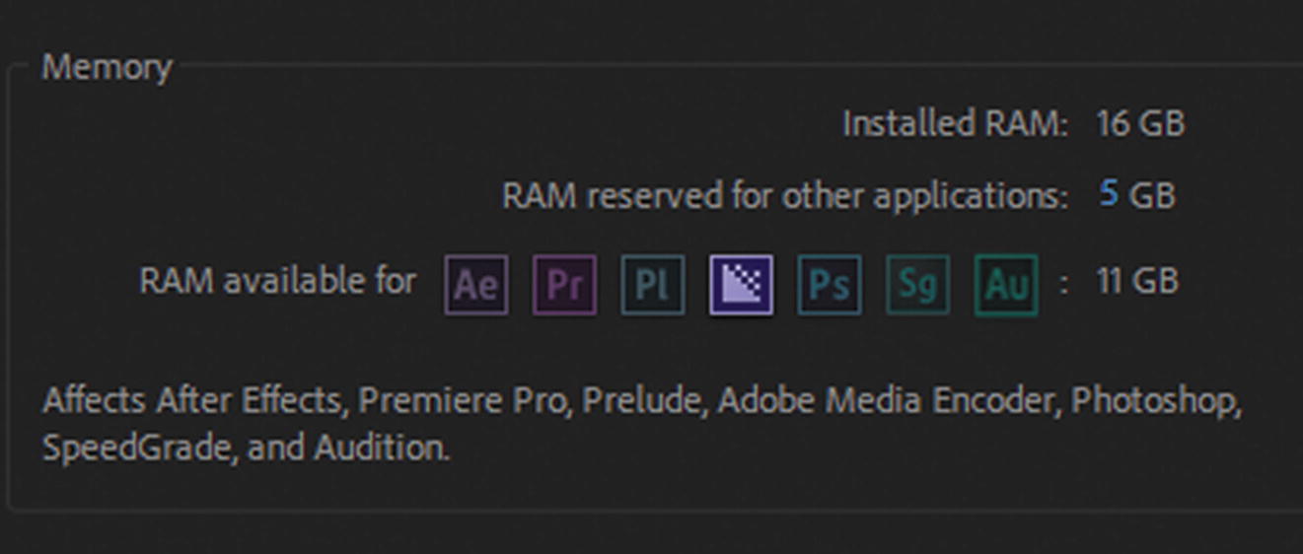Click Premiere Pro in the description text

pos(461,401)
